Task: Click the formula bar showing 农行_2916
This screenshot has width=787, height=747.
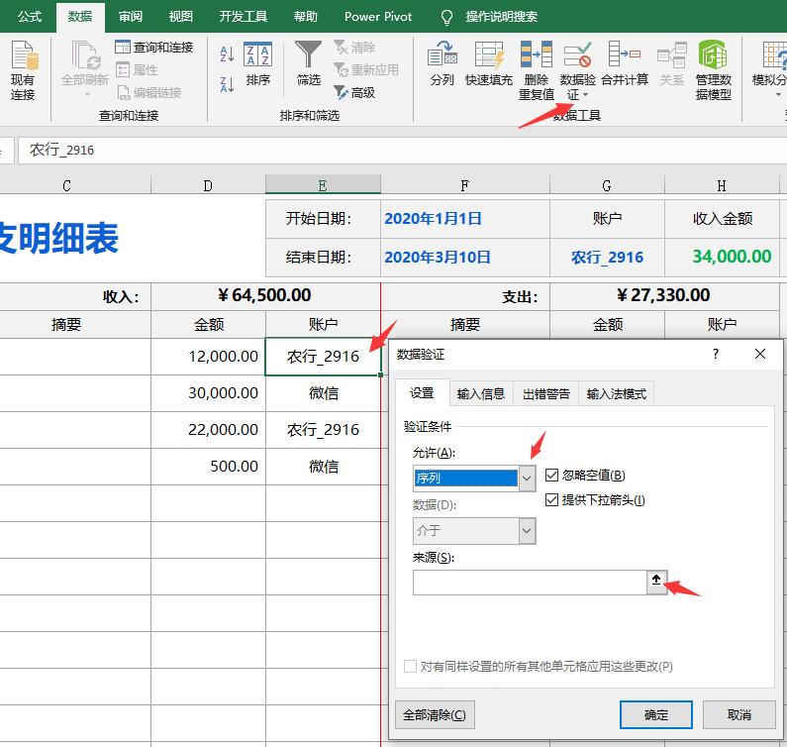Action: (x=402, y=151)
